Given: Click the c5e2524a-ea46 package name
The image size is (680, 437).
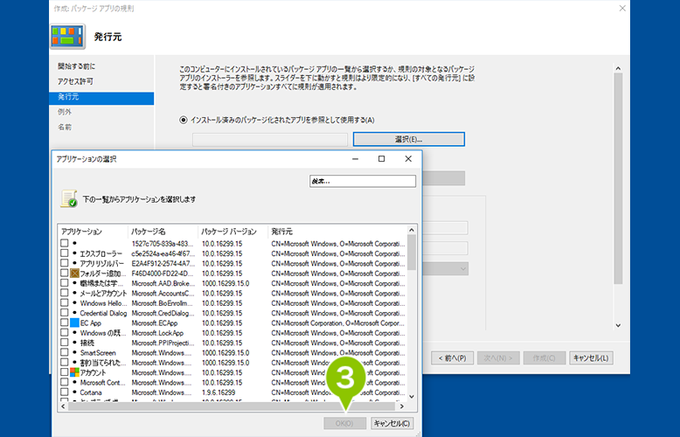Looking at the screenshot, I should (163, 253).
